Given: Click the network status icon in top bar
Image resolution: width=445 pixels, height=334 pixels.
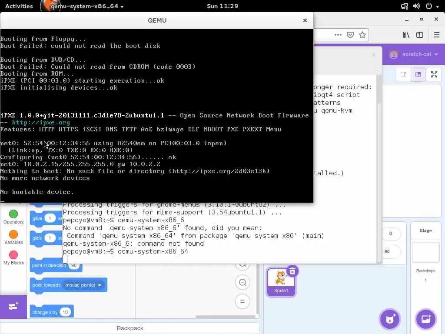Looking at the screenshot, I should pos(405,6).
